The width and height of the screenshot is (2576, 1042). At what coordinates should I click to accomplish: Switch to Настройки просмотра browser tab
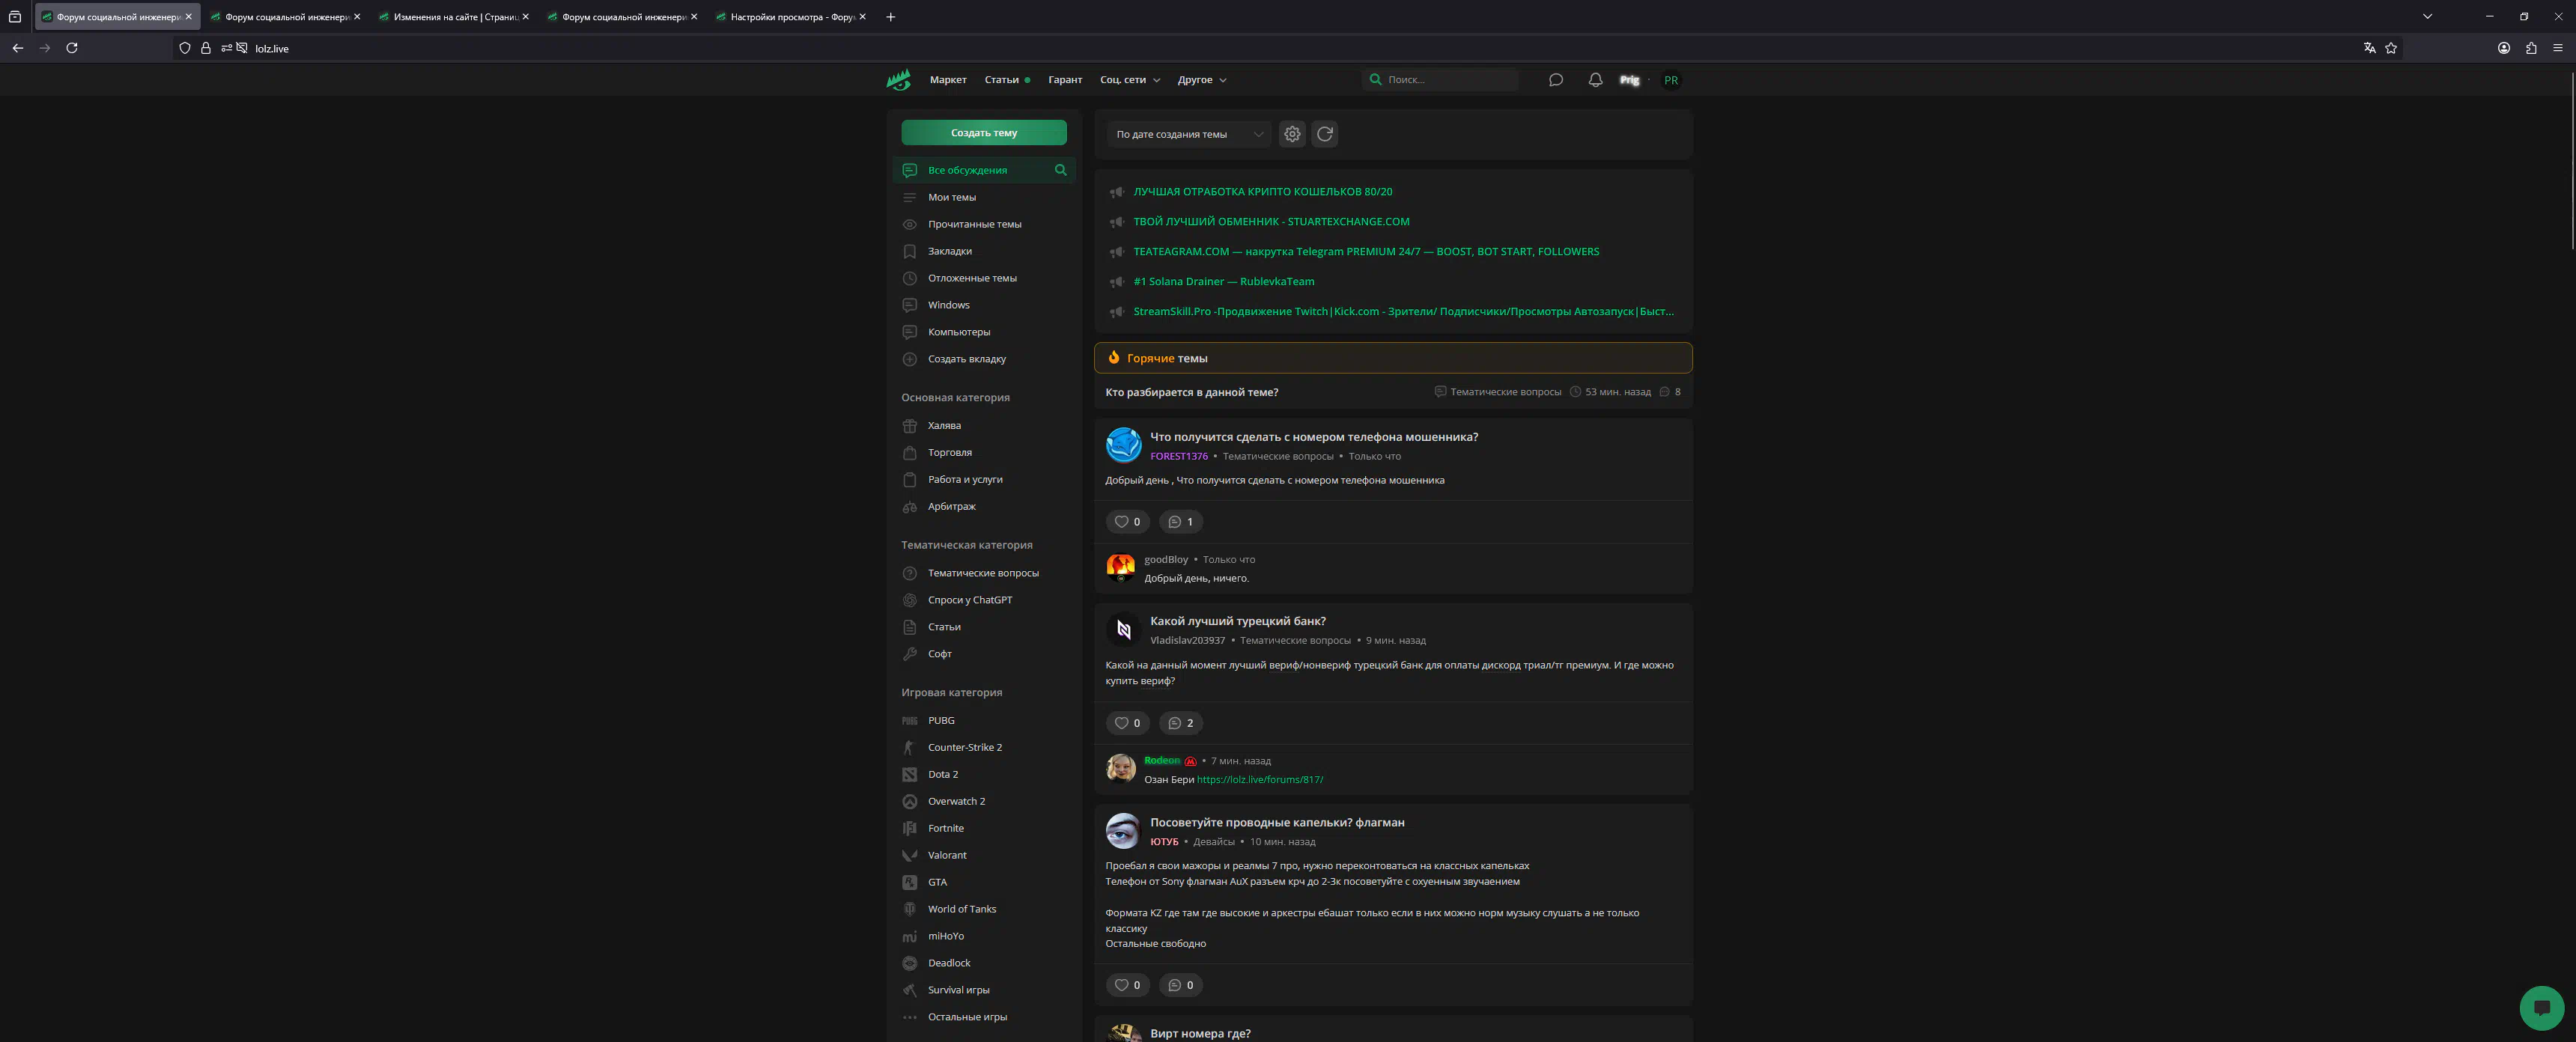pos(791,17)
